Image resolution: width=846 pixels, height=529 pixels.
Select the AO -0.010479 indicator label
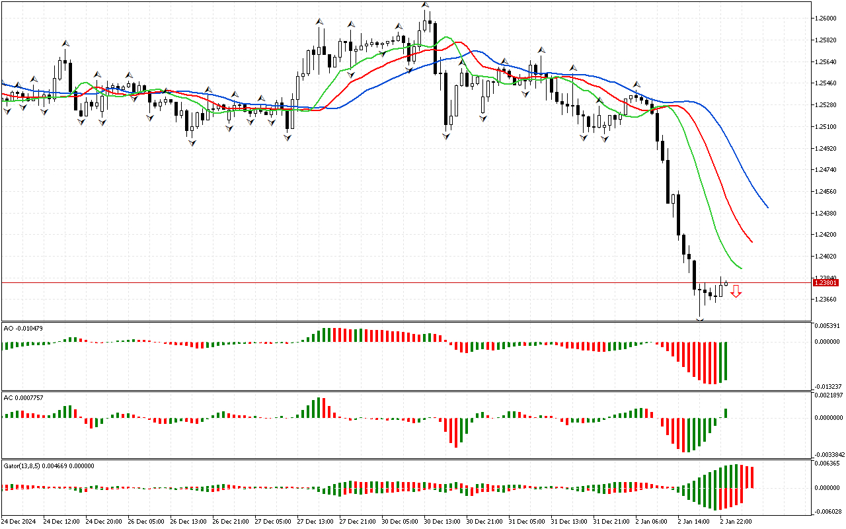(x=23, y=329)
